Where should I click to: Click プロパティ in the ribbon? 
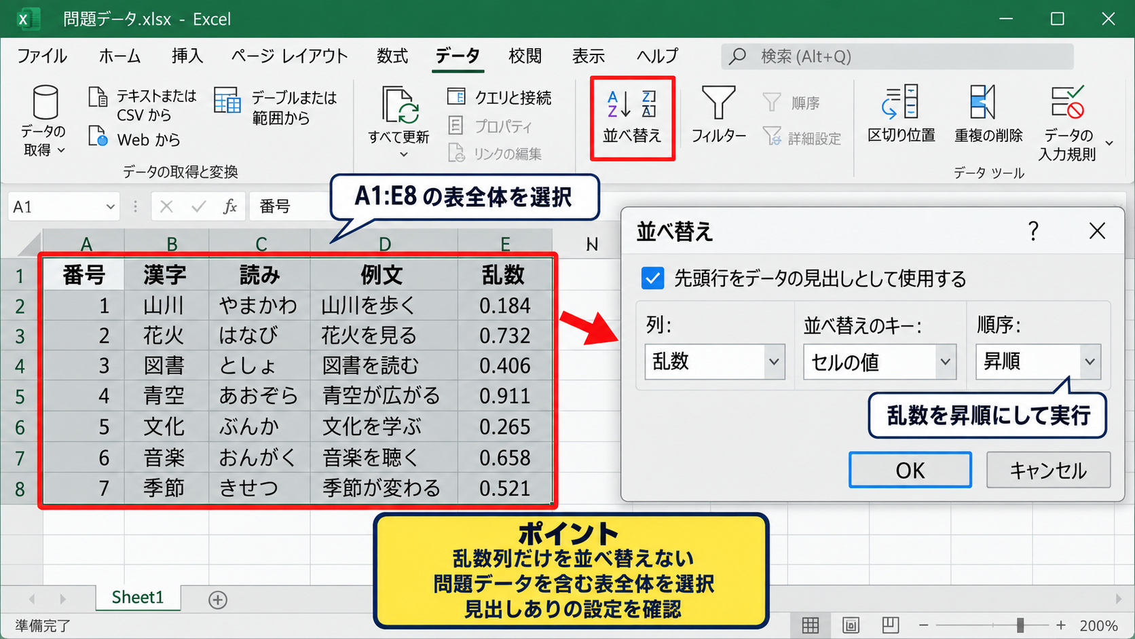[x=490, y=126]
